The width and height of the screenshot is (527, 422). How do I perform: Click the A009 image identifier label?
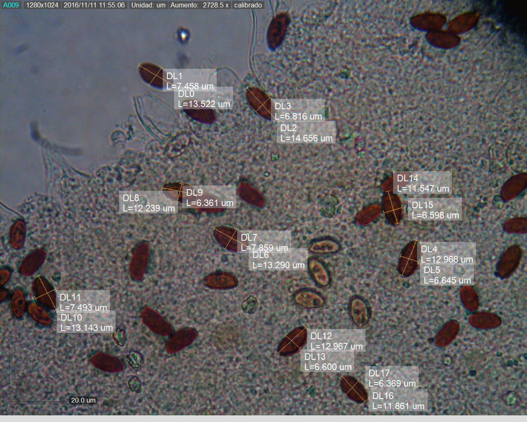[11, 5]
